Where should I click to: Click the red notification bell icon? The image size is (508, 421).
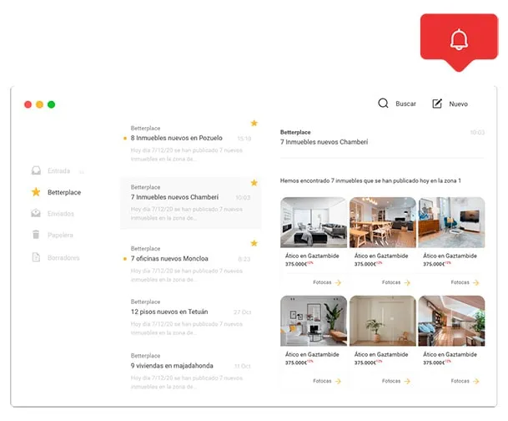tap(459, 39)
